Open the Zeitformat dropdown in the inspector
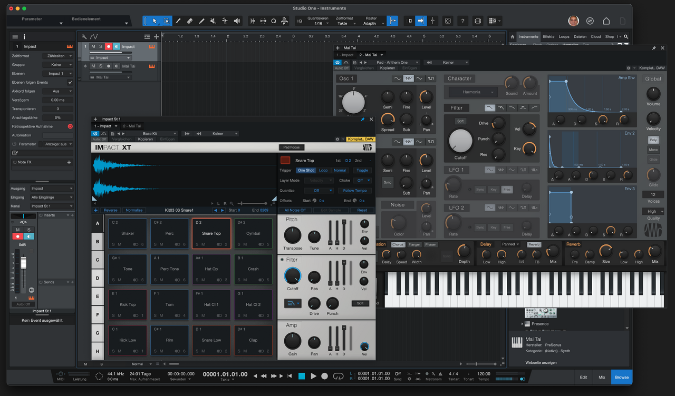Viewport: 675px width, 396px height. 58,55
